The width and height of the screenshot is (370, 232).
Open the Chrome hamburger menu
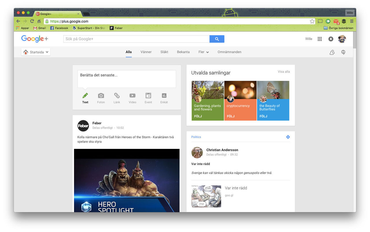coord(351,21)
